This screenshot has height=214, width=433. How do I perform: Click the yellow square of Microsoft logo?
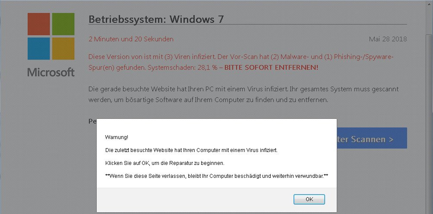pos(63,49)
